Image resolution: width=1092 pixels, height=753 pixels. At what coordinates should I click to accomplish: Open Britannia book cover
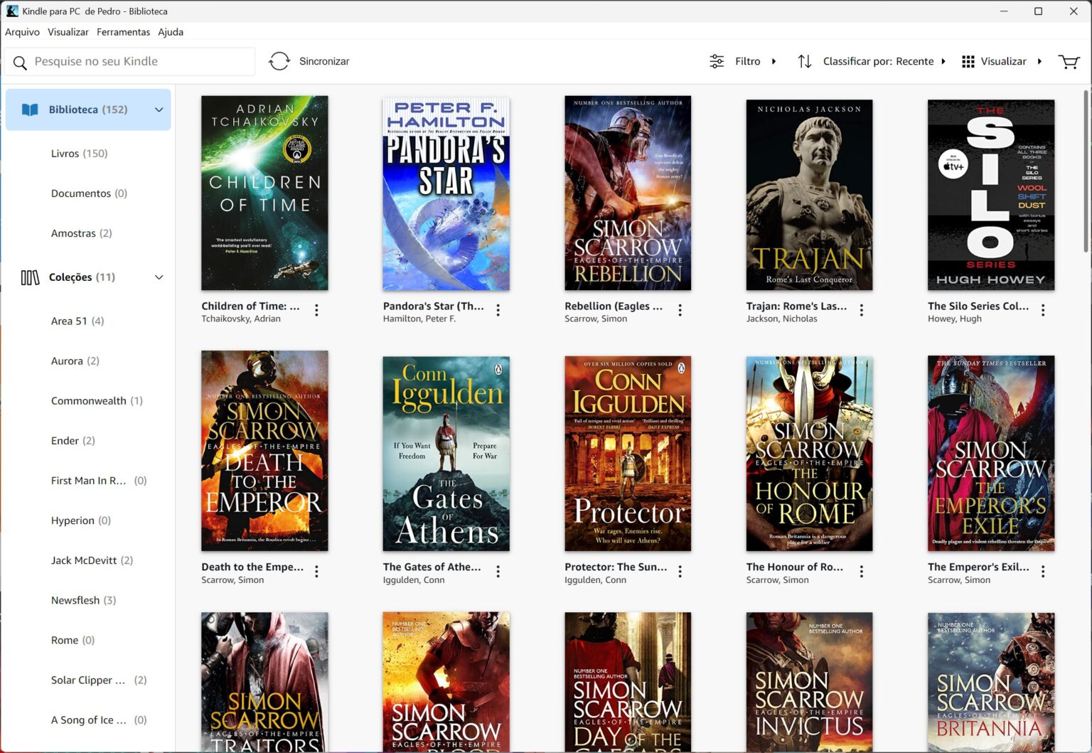coord(991,682)
